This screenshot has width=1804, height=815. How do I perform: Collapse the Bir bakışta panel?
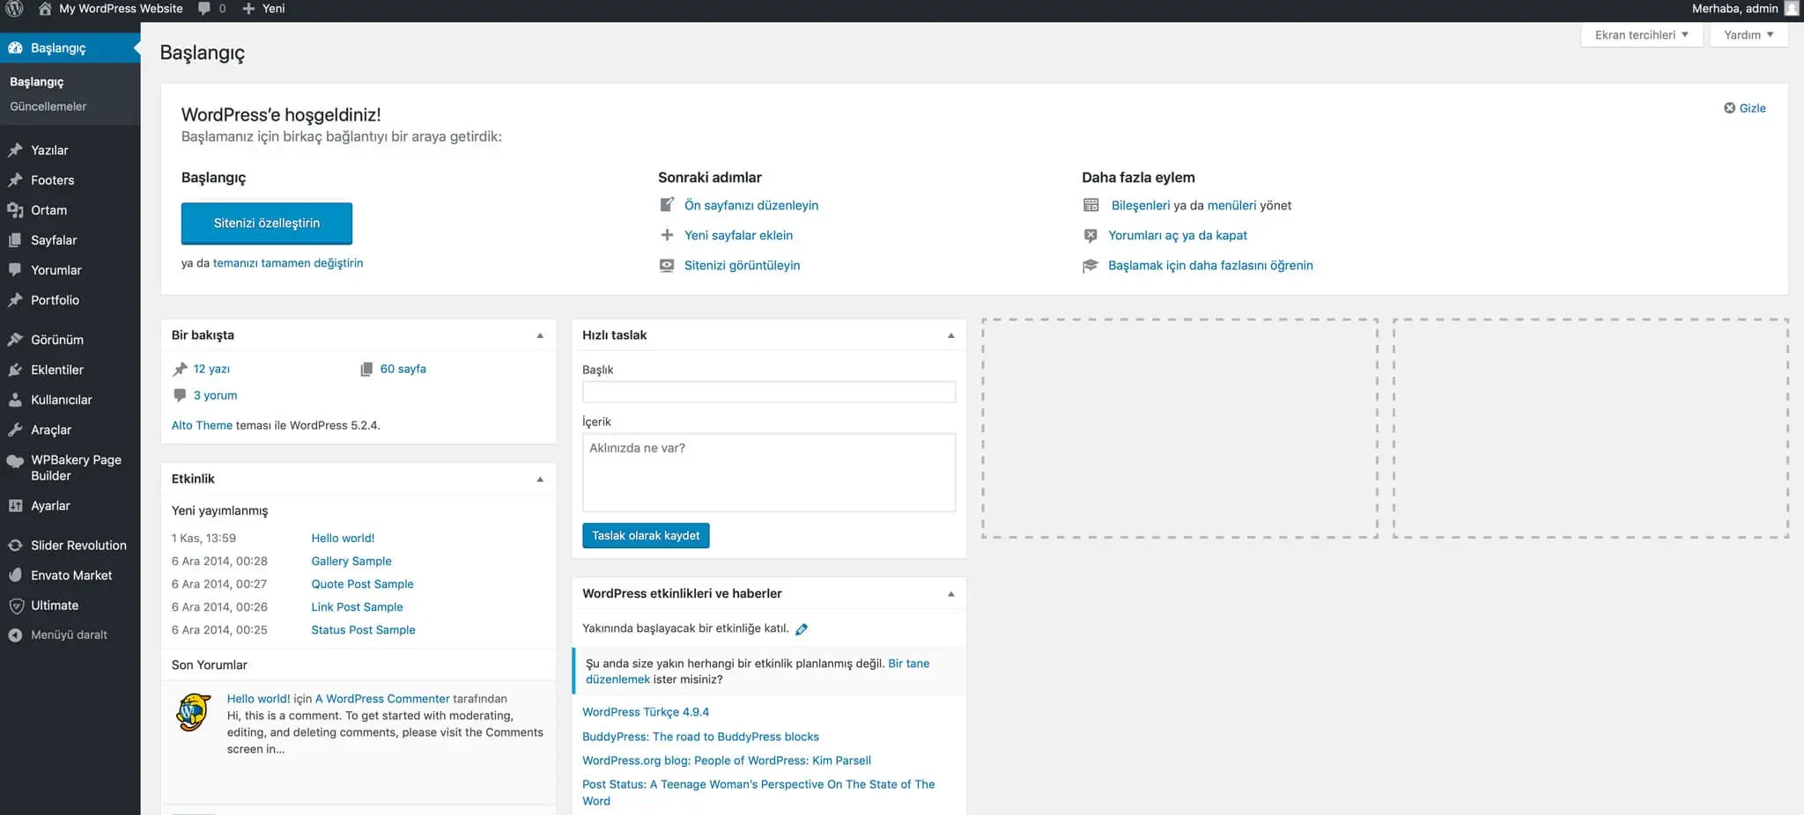point(540,335)
